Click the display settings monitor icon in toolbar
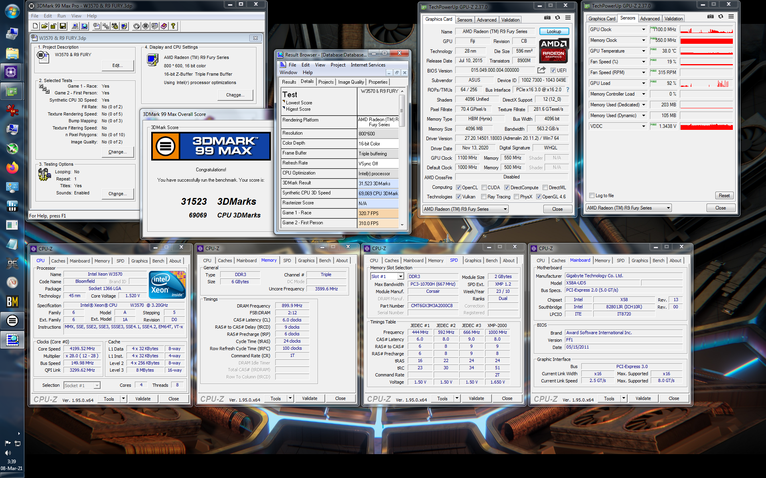 124,26
